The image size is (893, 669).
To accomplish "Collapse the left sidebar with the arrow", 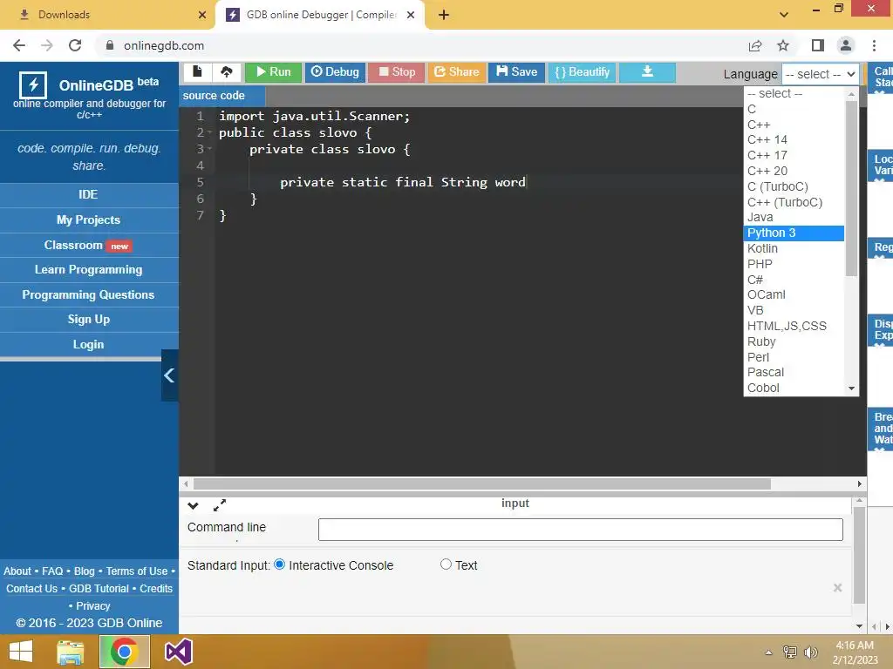I will [169, 375].
